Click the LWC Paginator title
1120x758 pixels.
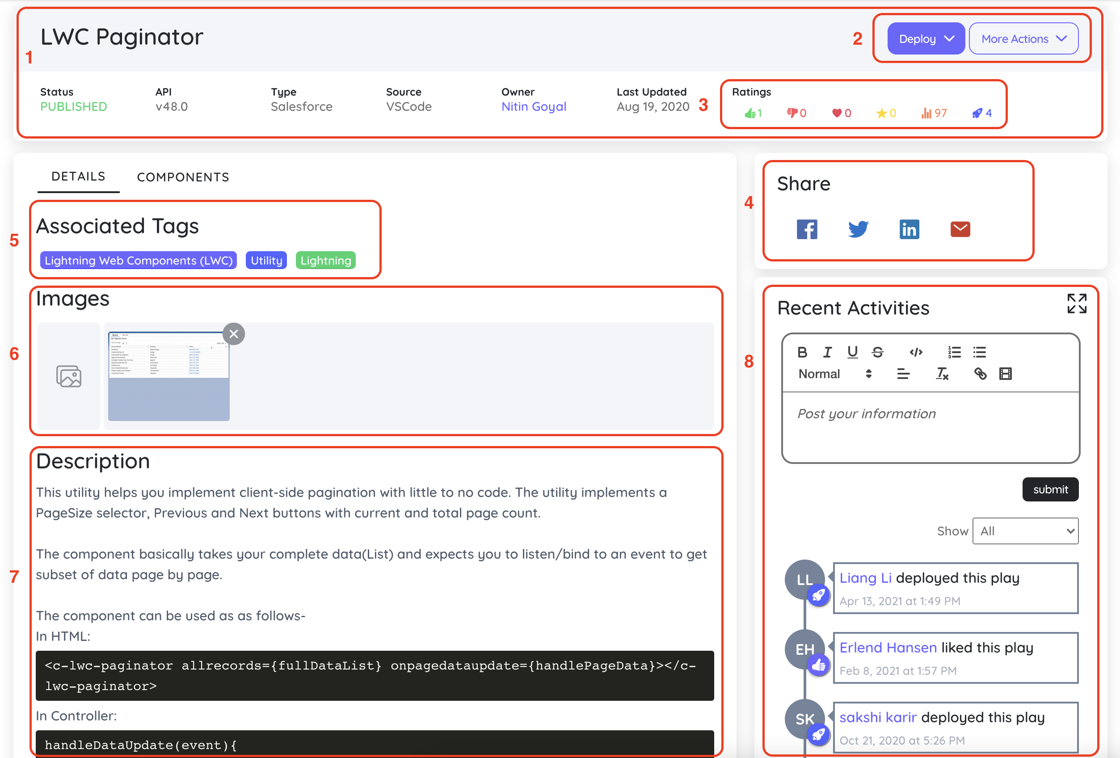click(x=122, y=37)
